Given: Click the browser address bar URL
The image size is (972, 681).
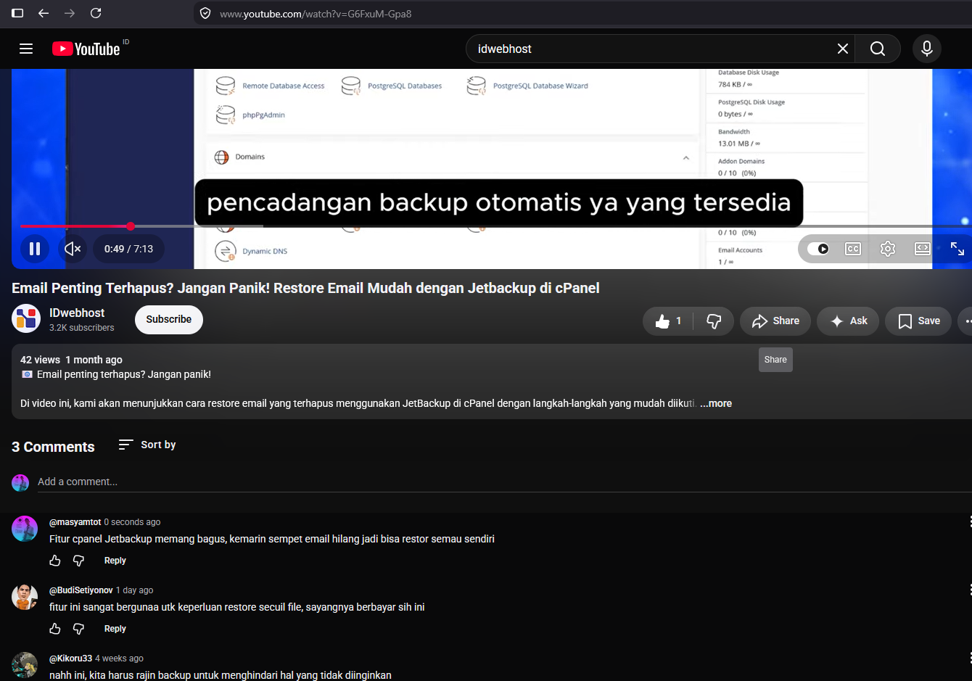Looking at the screenshot, I should pos(316,14).
